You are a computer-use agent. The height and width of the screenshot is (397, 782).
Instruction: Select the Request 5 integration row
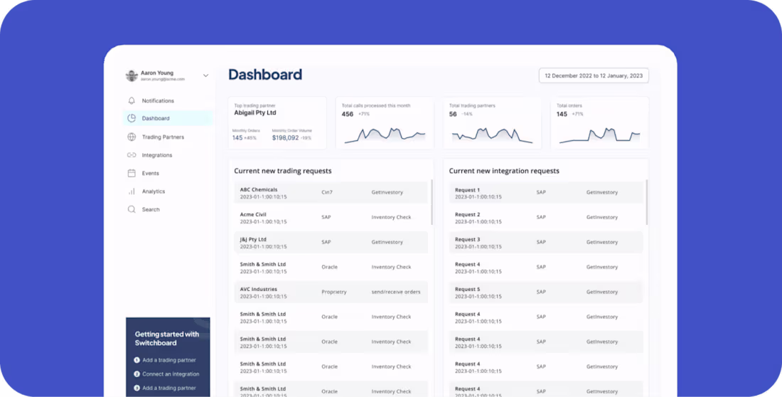pyautogui.click(x=546, y=292)
